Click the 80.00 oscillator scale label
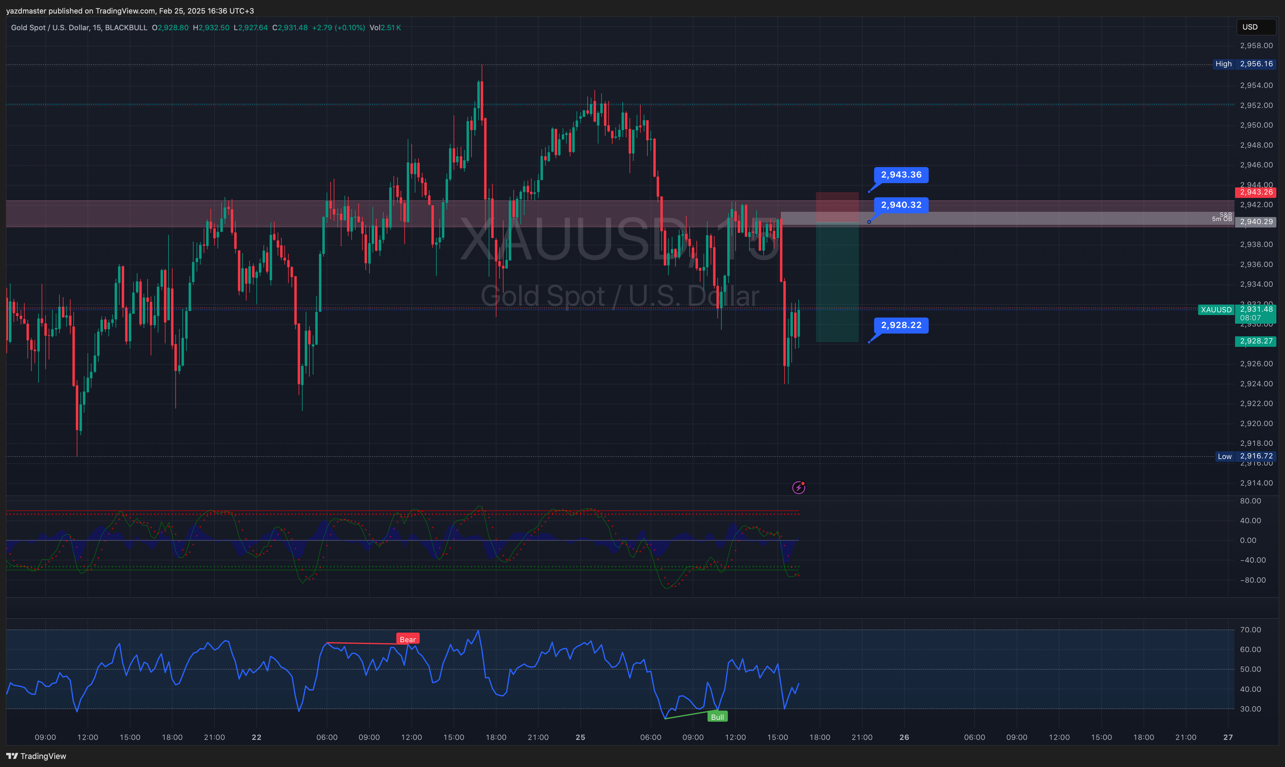Viewport: 1285px width, 767px height. (1250, 501)
